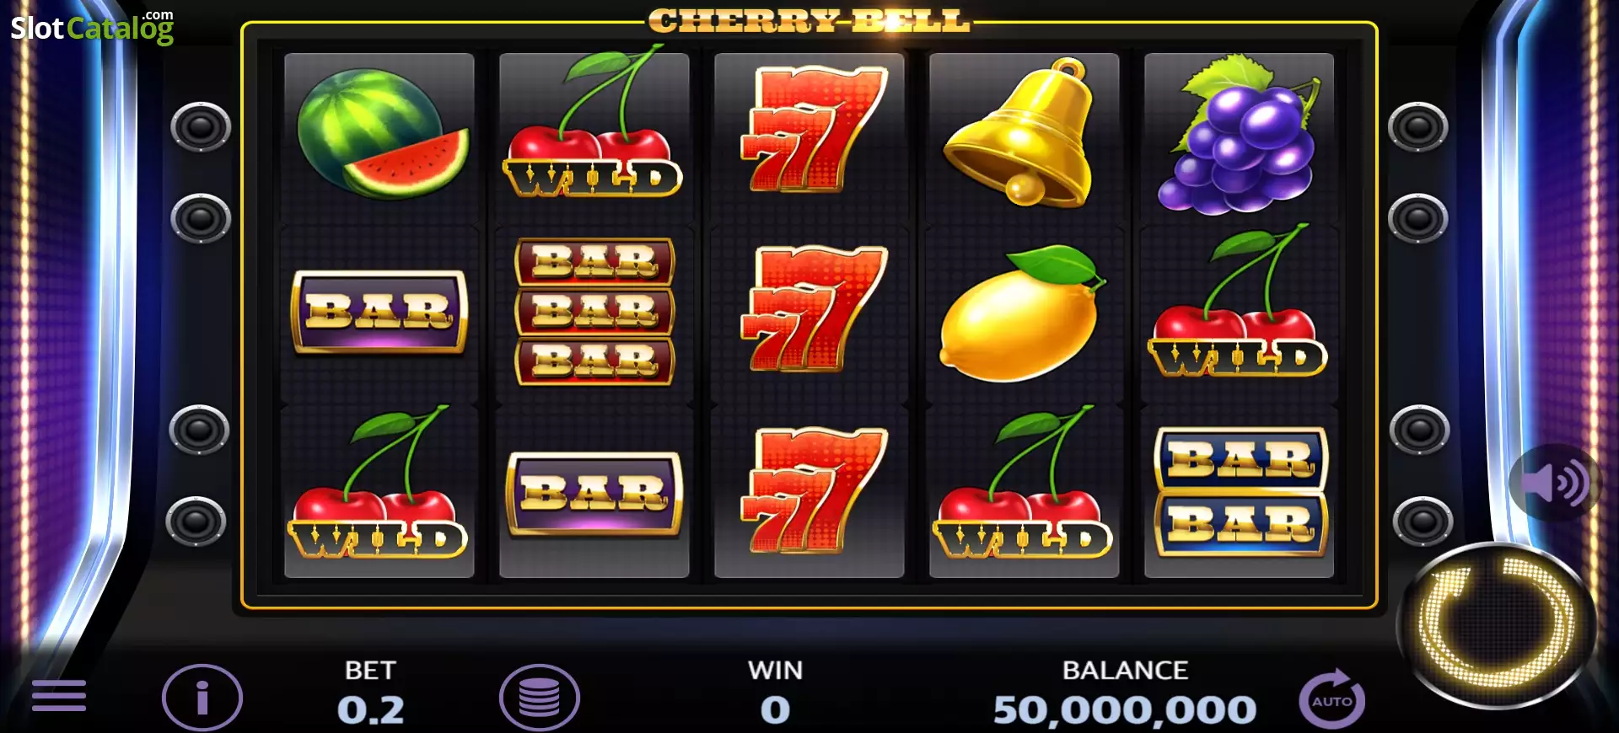Select the double blue BAR symbol

tap(1240, 492)
